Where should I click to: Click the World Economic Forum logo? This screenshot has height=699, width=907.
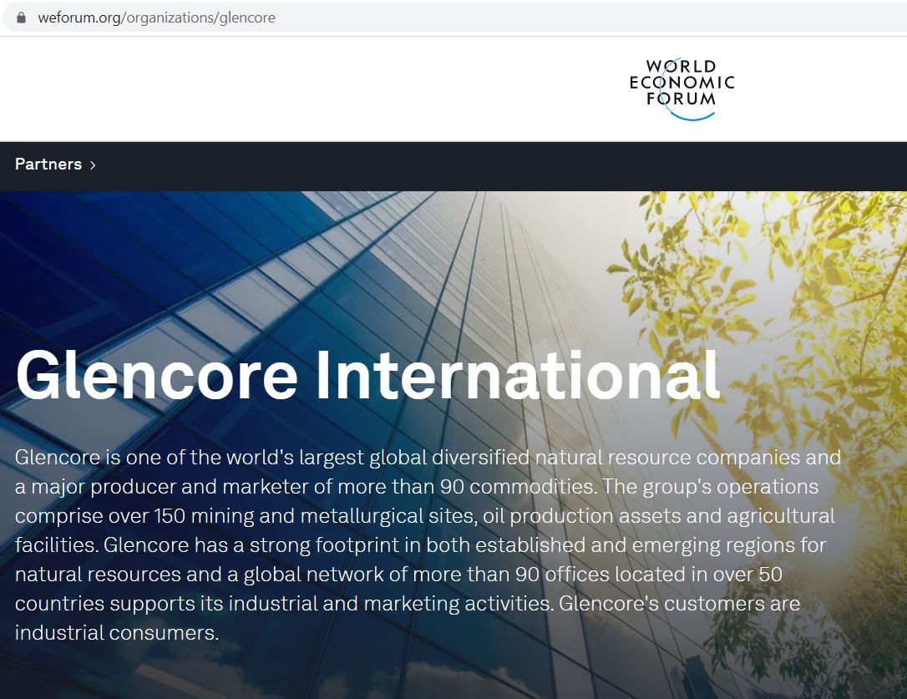click(682, 89)
